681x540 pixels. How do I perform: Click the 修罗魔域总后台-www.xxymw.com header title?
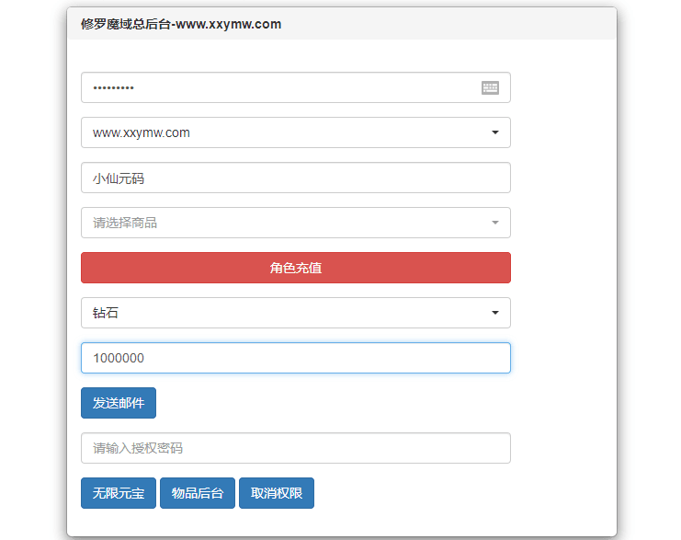click(x=181, y=24)
